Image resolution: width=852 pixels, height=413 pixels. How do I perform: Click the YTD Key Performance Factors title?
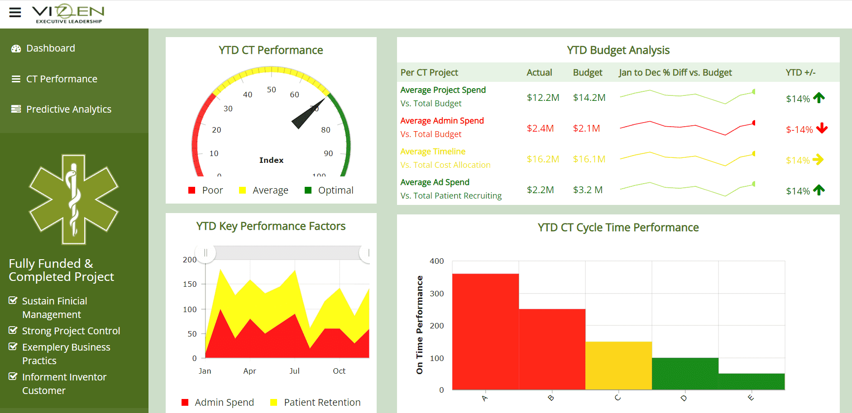coord(271,226)
